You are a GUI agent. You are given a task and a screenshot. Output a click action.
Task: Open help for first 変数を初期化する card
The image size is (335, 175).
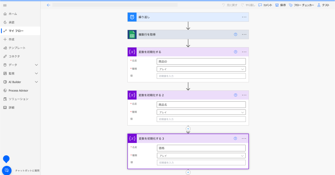point(236,52)
